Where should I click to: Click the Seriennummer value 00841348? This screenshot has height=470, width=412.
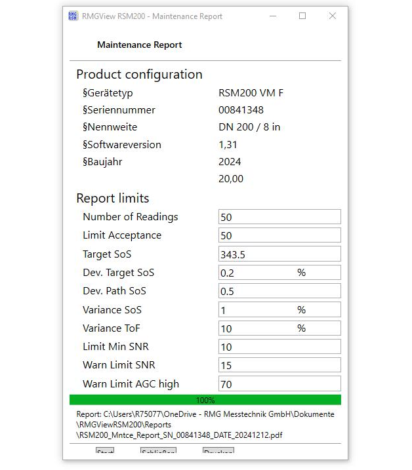(241, 110)
